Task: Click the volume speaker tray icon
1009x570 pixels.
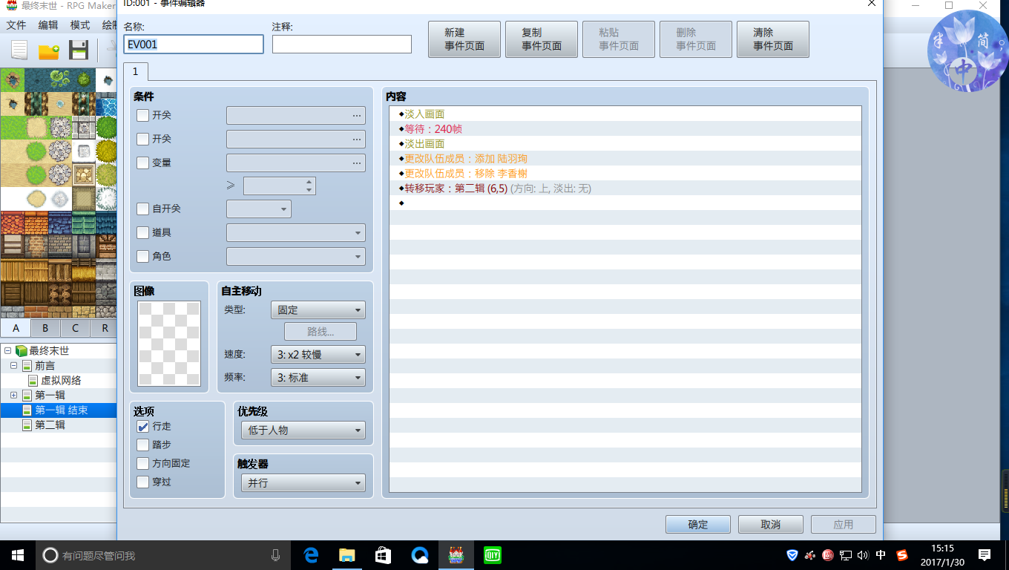Action: pos(863,554)
